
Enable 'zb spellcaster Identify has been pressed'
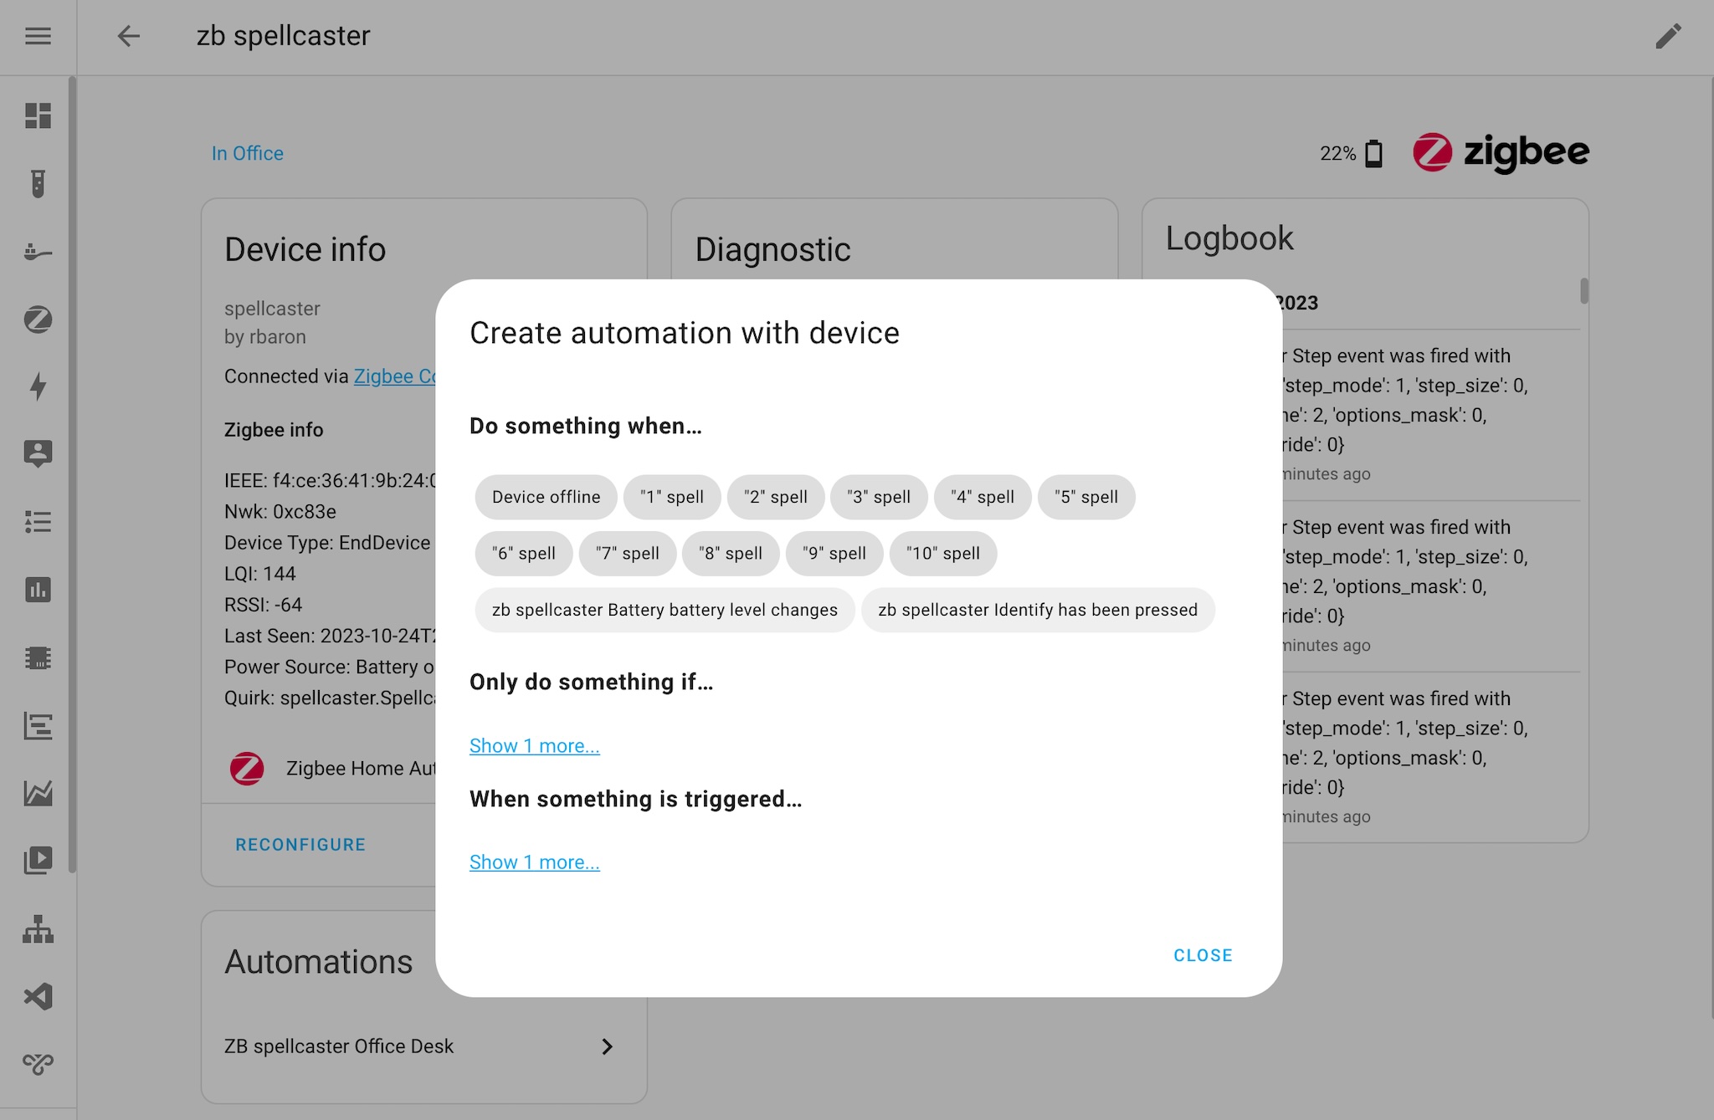tap(1038, 610)
